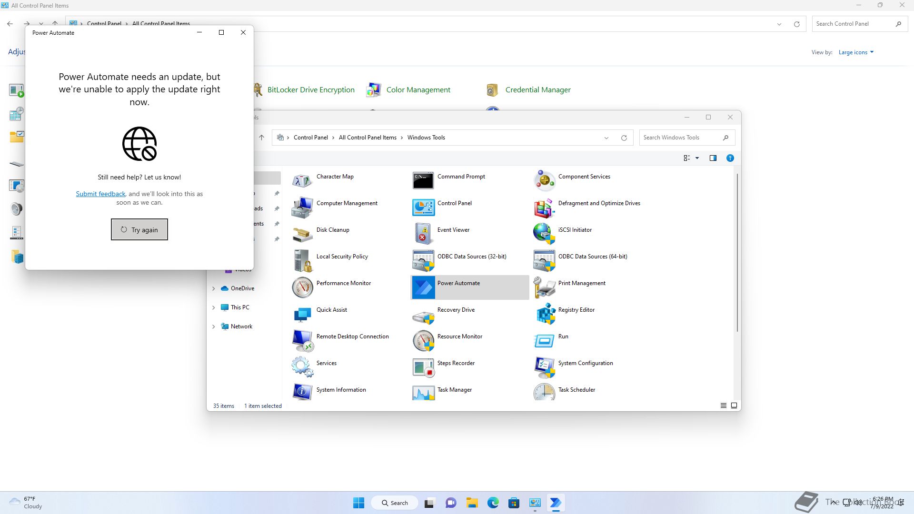Click taskbar Search box
The image size is (914, 514).
point(395,503)
